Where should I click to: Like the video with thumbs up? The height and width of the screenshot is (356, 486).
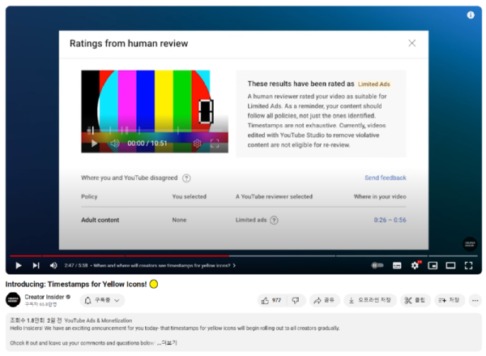tap(271, 300)
